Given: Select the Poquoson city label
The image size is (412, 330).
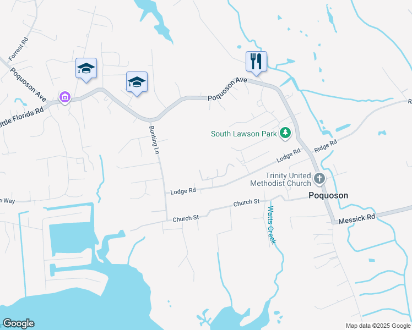Looking at the screenshot, I should (x=328, y=195).
